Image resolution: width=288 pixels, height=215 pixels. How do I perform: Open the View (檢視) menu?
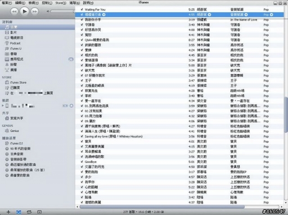point(34,3)
